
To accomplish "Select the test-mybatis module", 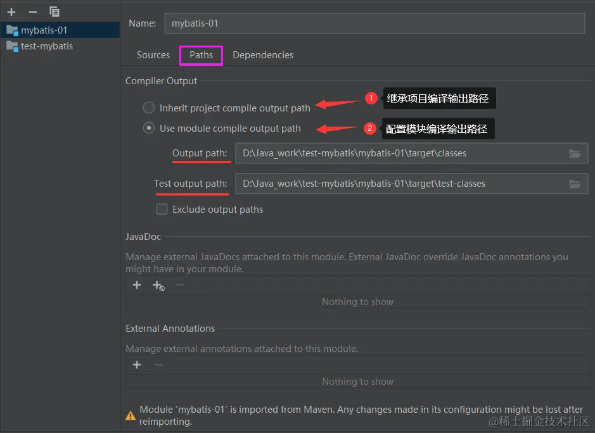I will (x=60, y=46).
